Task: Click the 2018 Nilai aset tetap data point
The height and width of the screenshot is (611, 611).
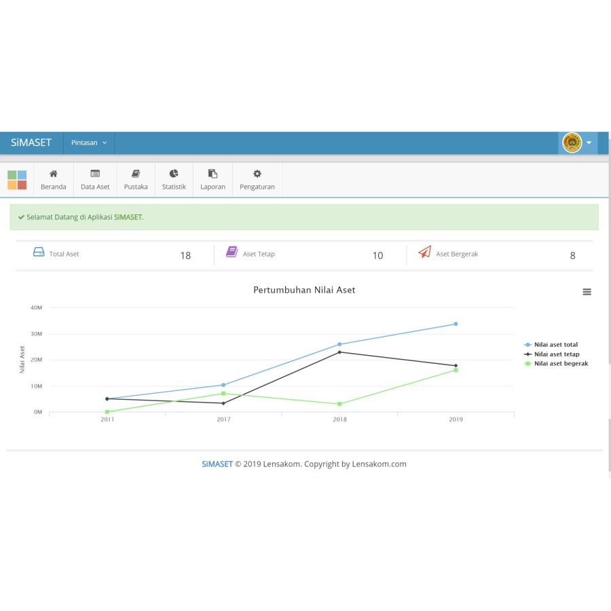Action: (339, 352)
